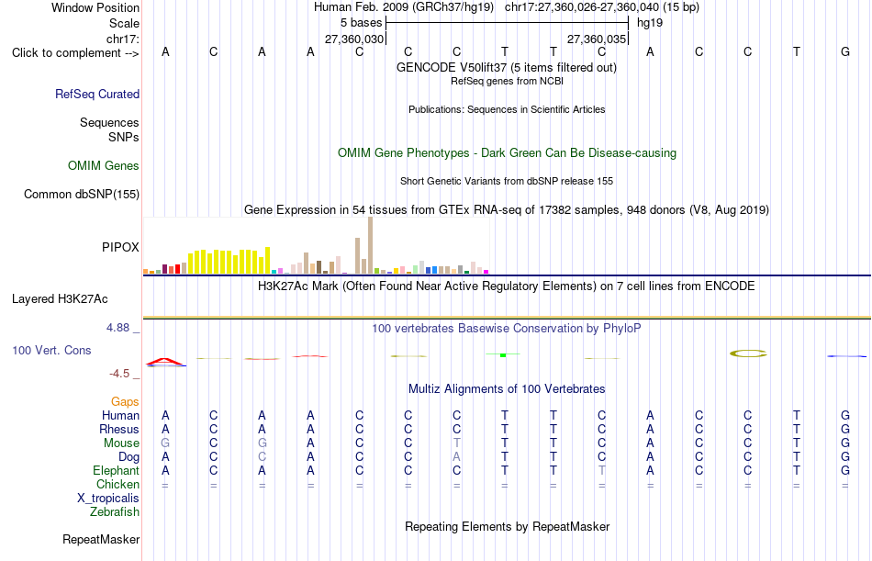Select the Common dbSNP(155) track label

pyautogui.click(x=81, y=195)
